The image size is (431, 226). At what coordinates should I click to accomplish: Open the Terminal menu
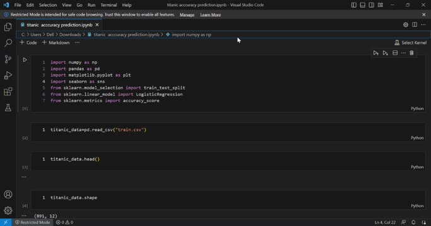point(108,5)
